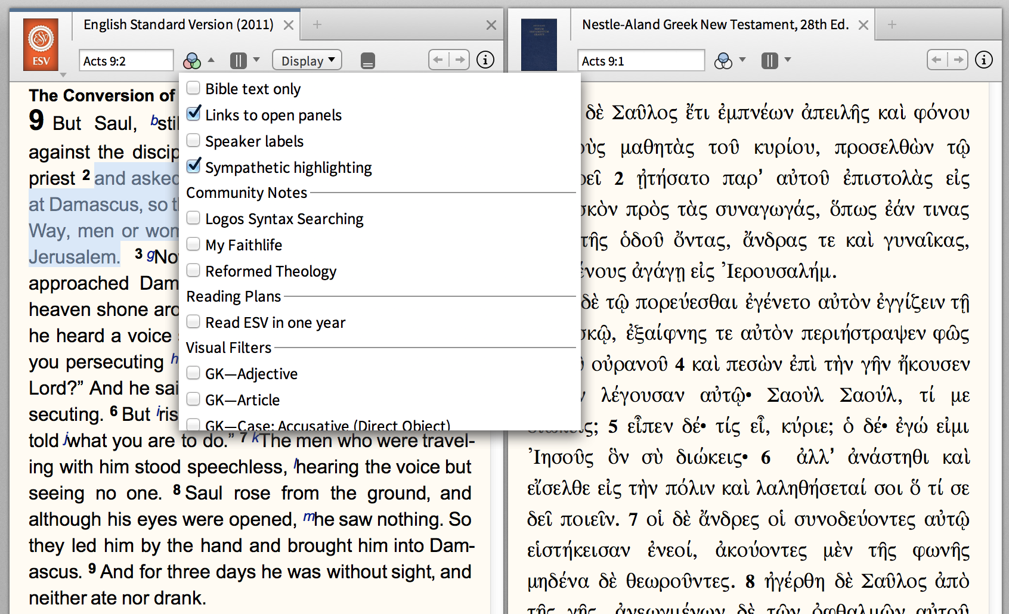Open ESV resource information icon
This screenshot has height=614, width=1009.
coord(485,60)
